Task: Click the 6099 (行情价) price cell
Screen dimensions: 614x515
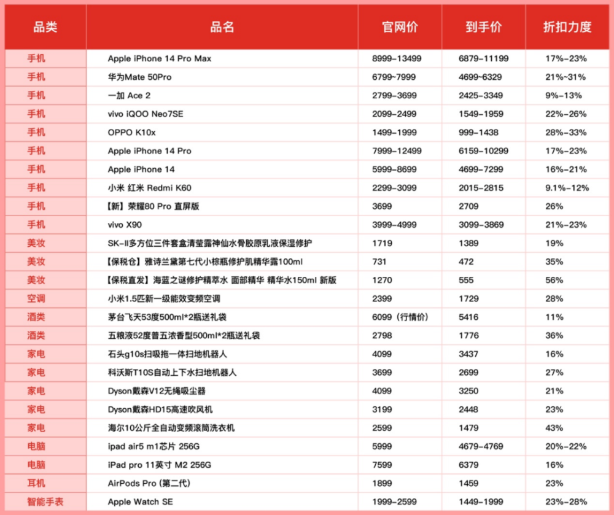Action: pos(400,317)
